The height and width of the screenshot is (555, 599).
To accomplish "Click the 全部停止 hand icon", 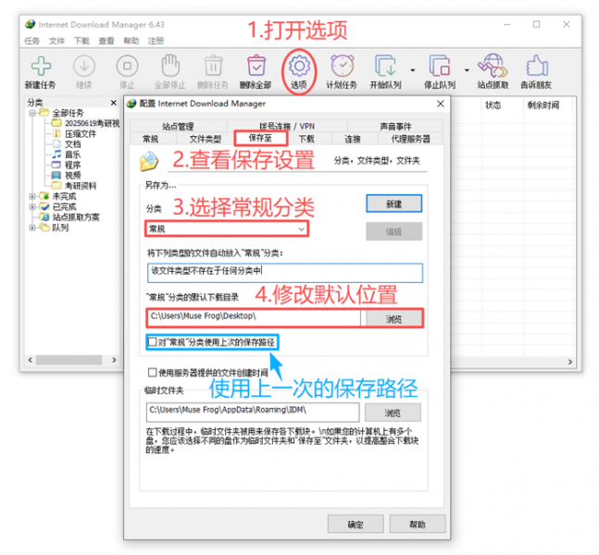I will 170,66.
